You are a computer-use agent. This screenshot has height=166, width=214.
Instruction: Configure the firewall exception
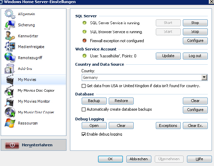[x=195, y=40]
